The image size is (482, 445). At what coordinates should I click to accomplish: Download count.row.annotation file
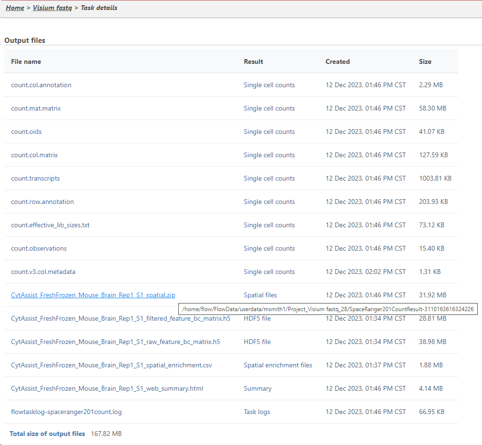pyautogui.click(x=42, y=202)
